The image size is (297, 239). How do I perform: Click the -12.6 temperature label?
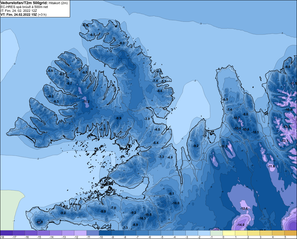[x=244, y=208]
